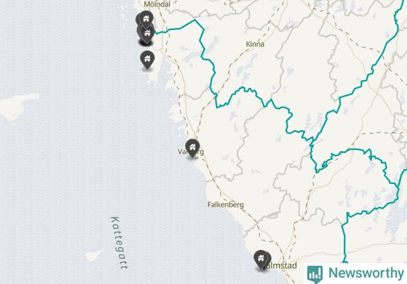Click the Kattegatt sea label

119,243
